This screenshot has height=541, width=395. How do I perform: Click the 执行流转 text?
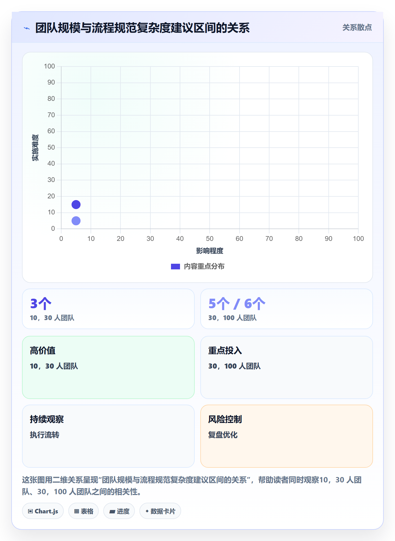(45, 435)
